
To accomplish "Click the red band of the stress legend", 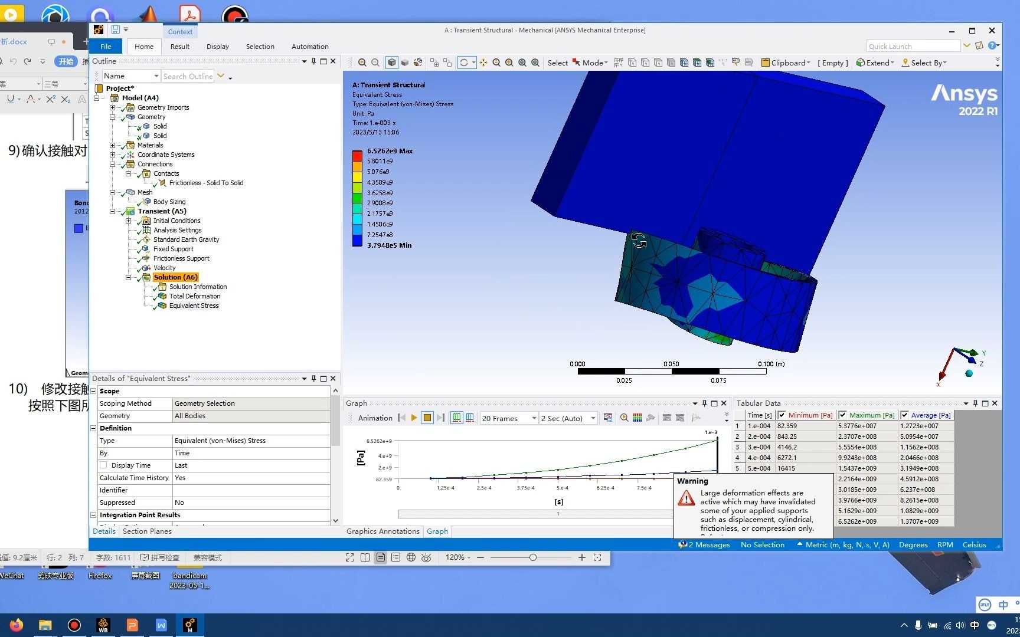I will pos(357,155).
